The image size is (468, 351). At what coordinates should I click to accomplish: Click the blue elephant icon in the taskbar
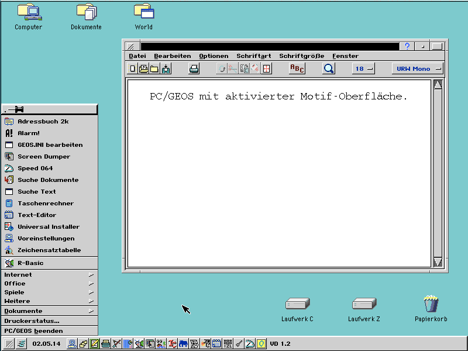coord(184,343)
